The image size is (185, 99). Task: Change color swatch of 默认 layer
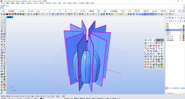click(184, 26)
